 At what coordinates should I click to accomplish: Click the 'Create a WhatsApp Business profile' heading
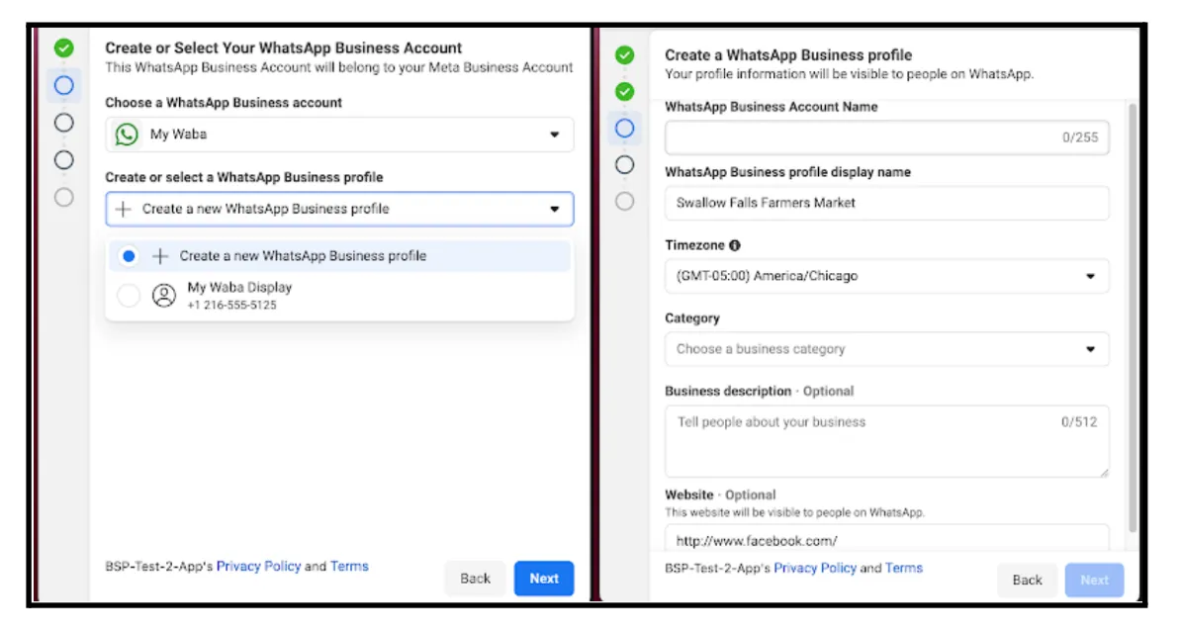788,55
